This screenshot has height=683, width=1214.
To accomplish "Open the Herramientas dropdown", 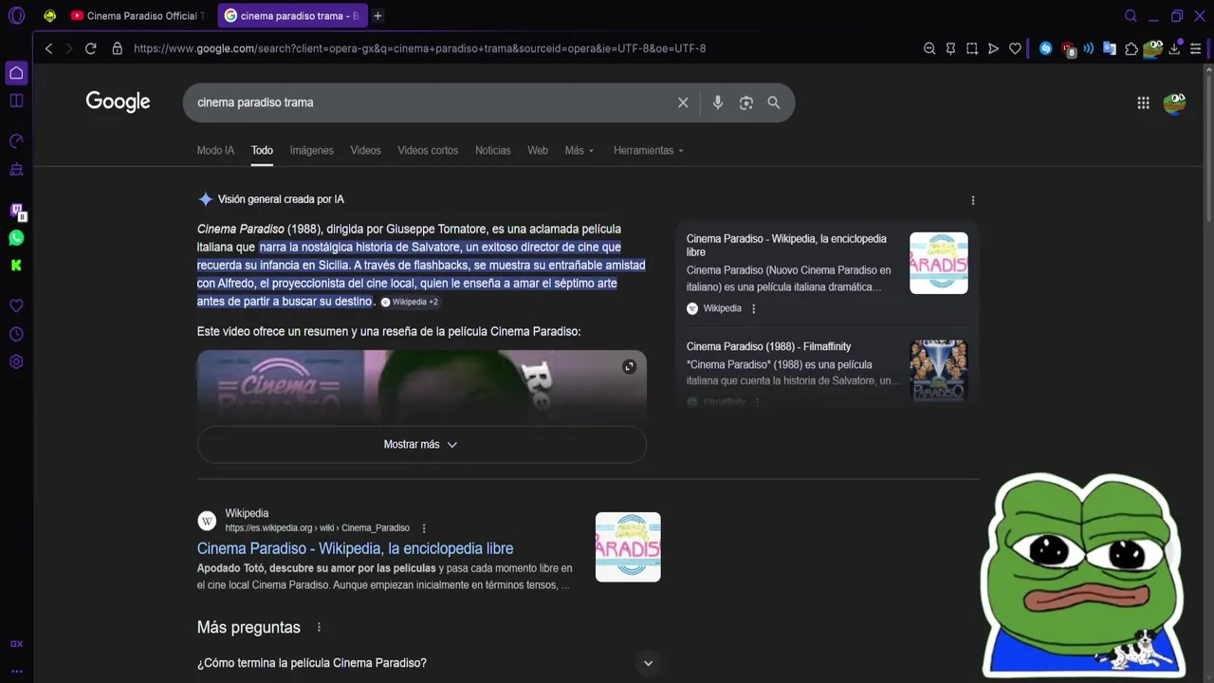I will pyautogui.click(x=649, y=151).
